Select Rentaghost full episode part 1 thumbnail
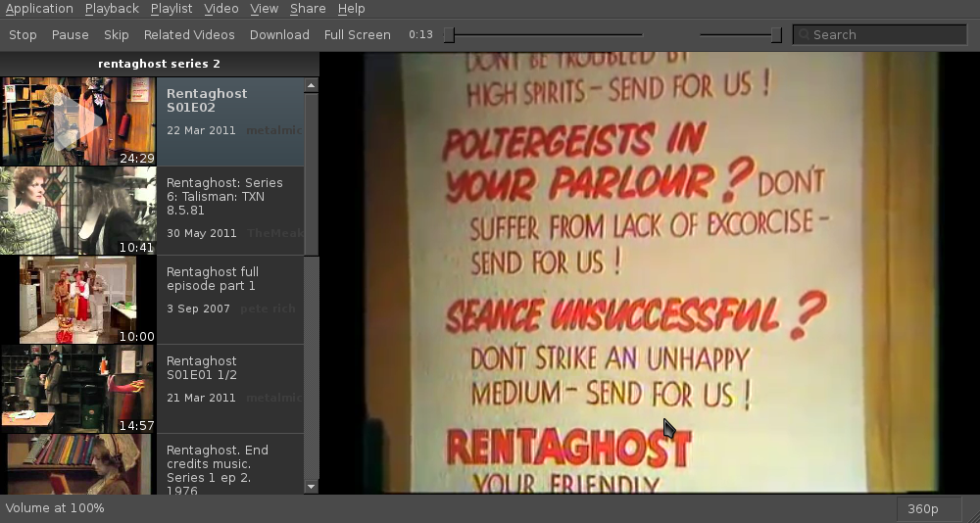 point(78,300)
